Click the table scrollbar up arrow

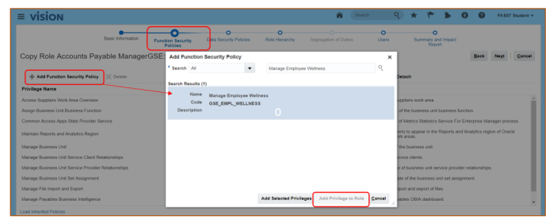point(533,98)
